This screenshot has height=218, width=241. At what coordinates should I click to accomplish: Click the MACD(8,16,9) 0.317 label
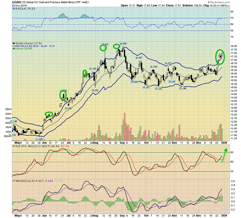(30, 181)
